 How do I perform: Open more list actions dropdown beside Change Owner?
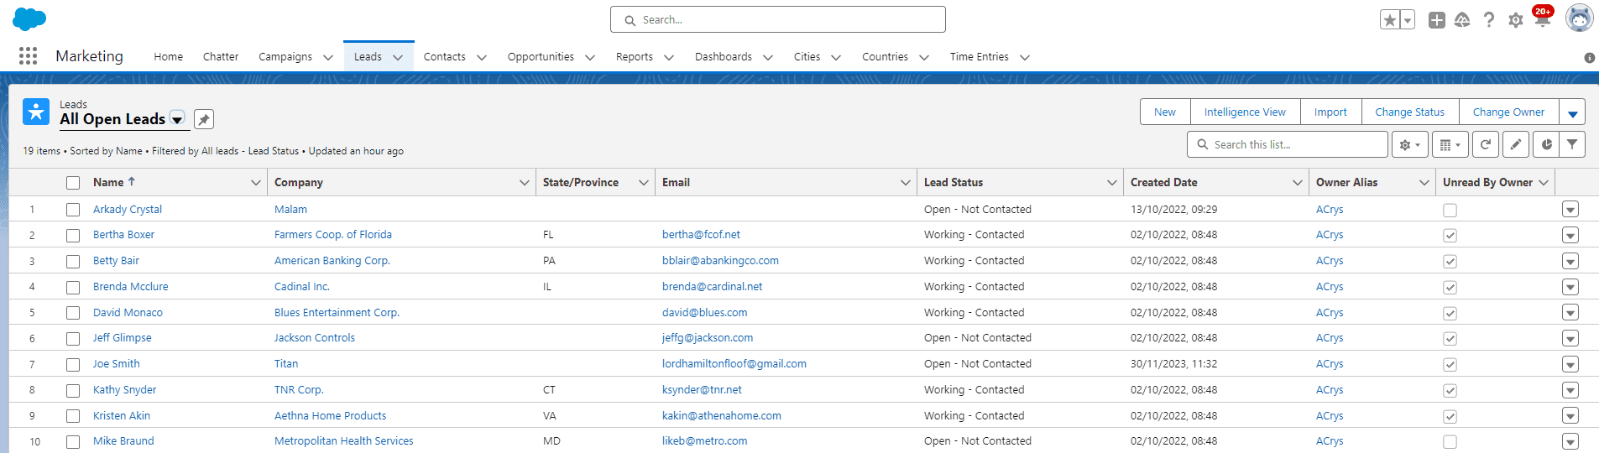[1573, 112]
